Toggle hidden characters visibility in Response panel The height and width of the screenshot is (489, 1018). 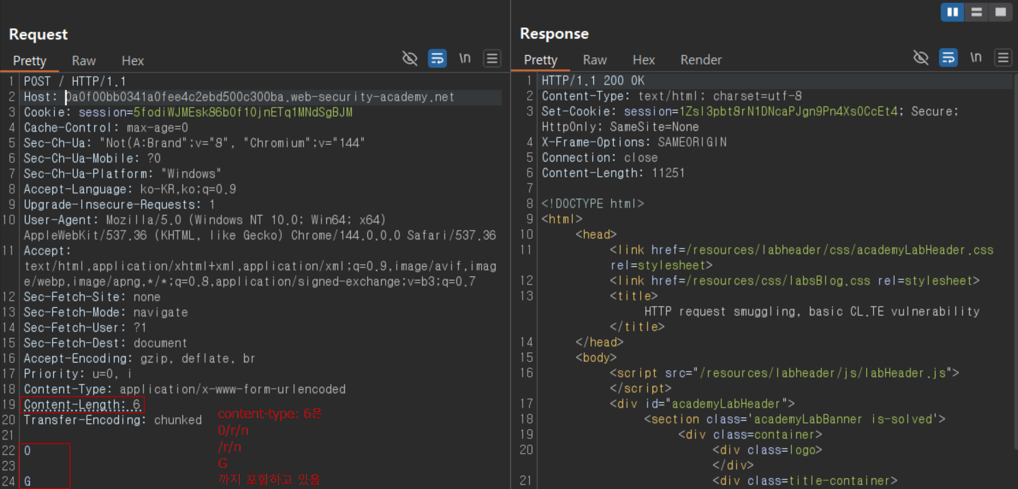click(921, 58)
